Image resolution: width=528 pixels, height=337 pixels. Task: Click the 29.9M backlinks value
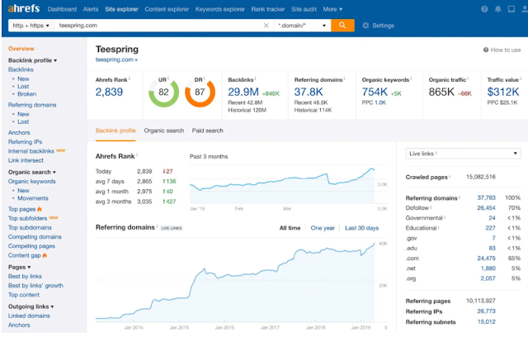click(x=243, y=92)
